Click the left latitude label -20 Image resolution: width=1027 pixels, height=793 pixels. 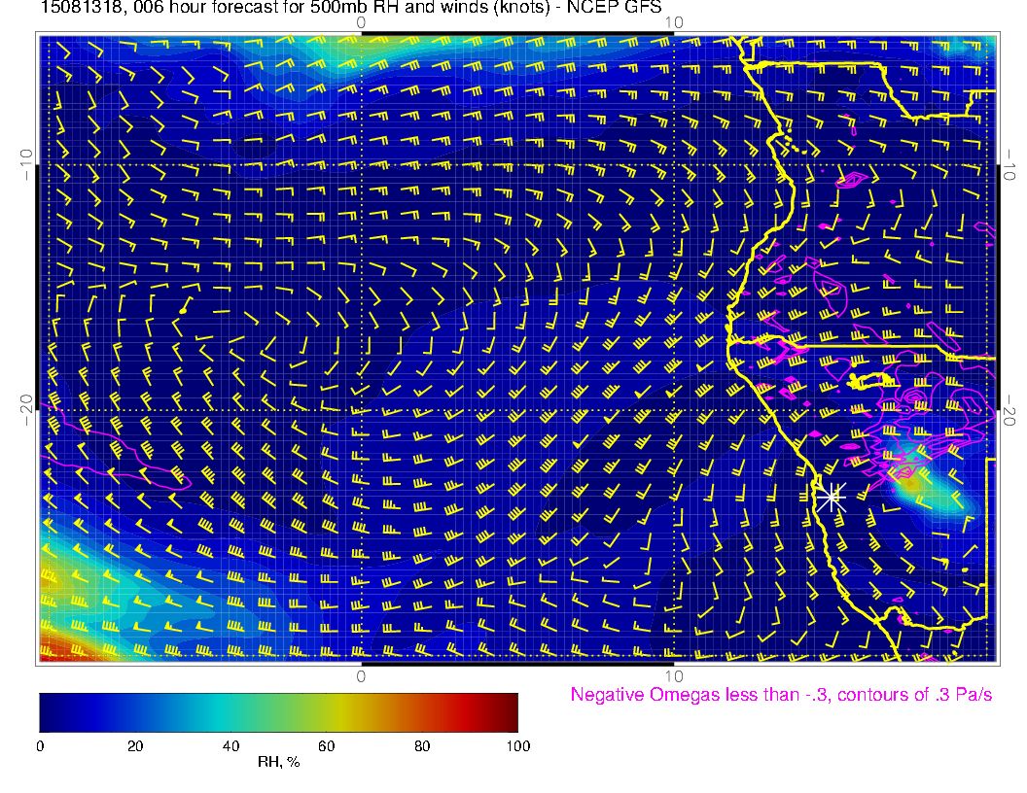coord(26,410)
